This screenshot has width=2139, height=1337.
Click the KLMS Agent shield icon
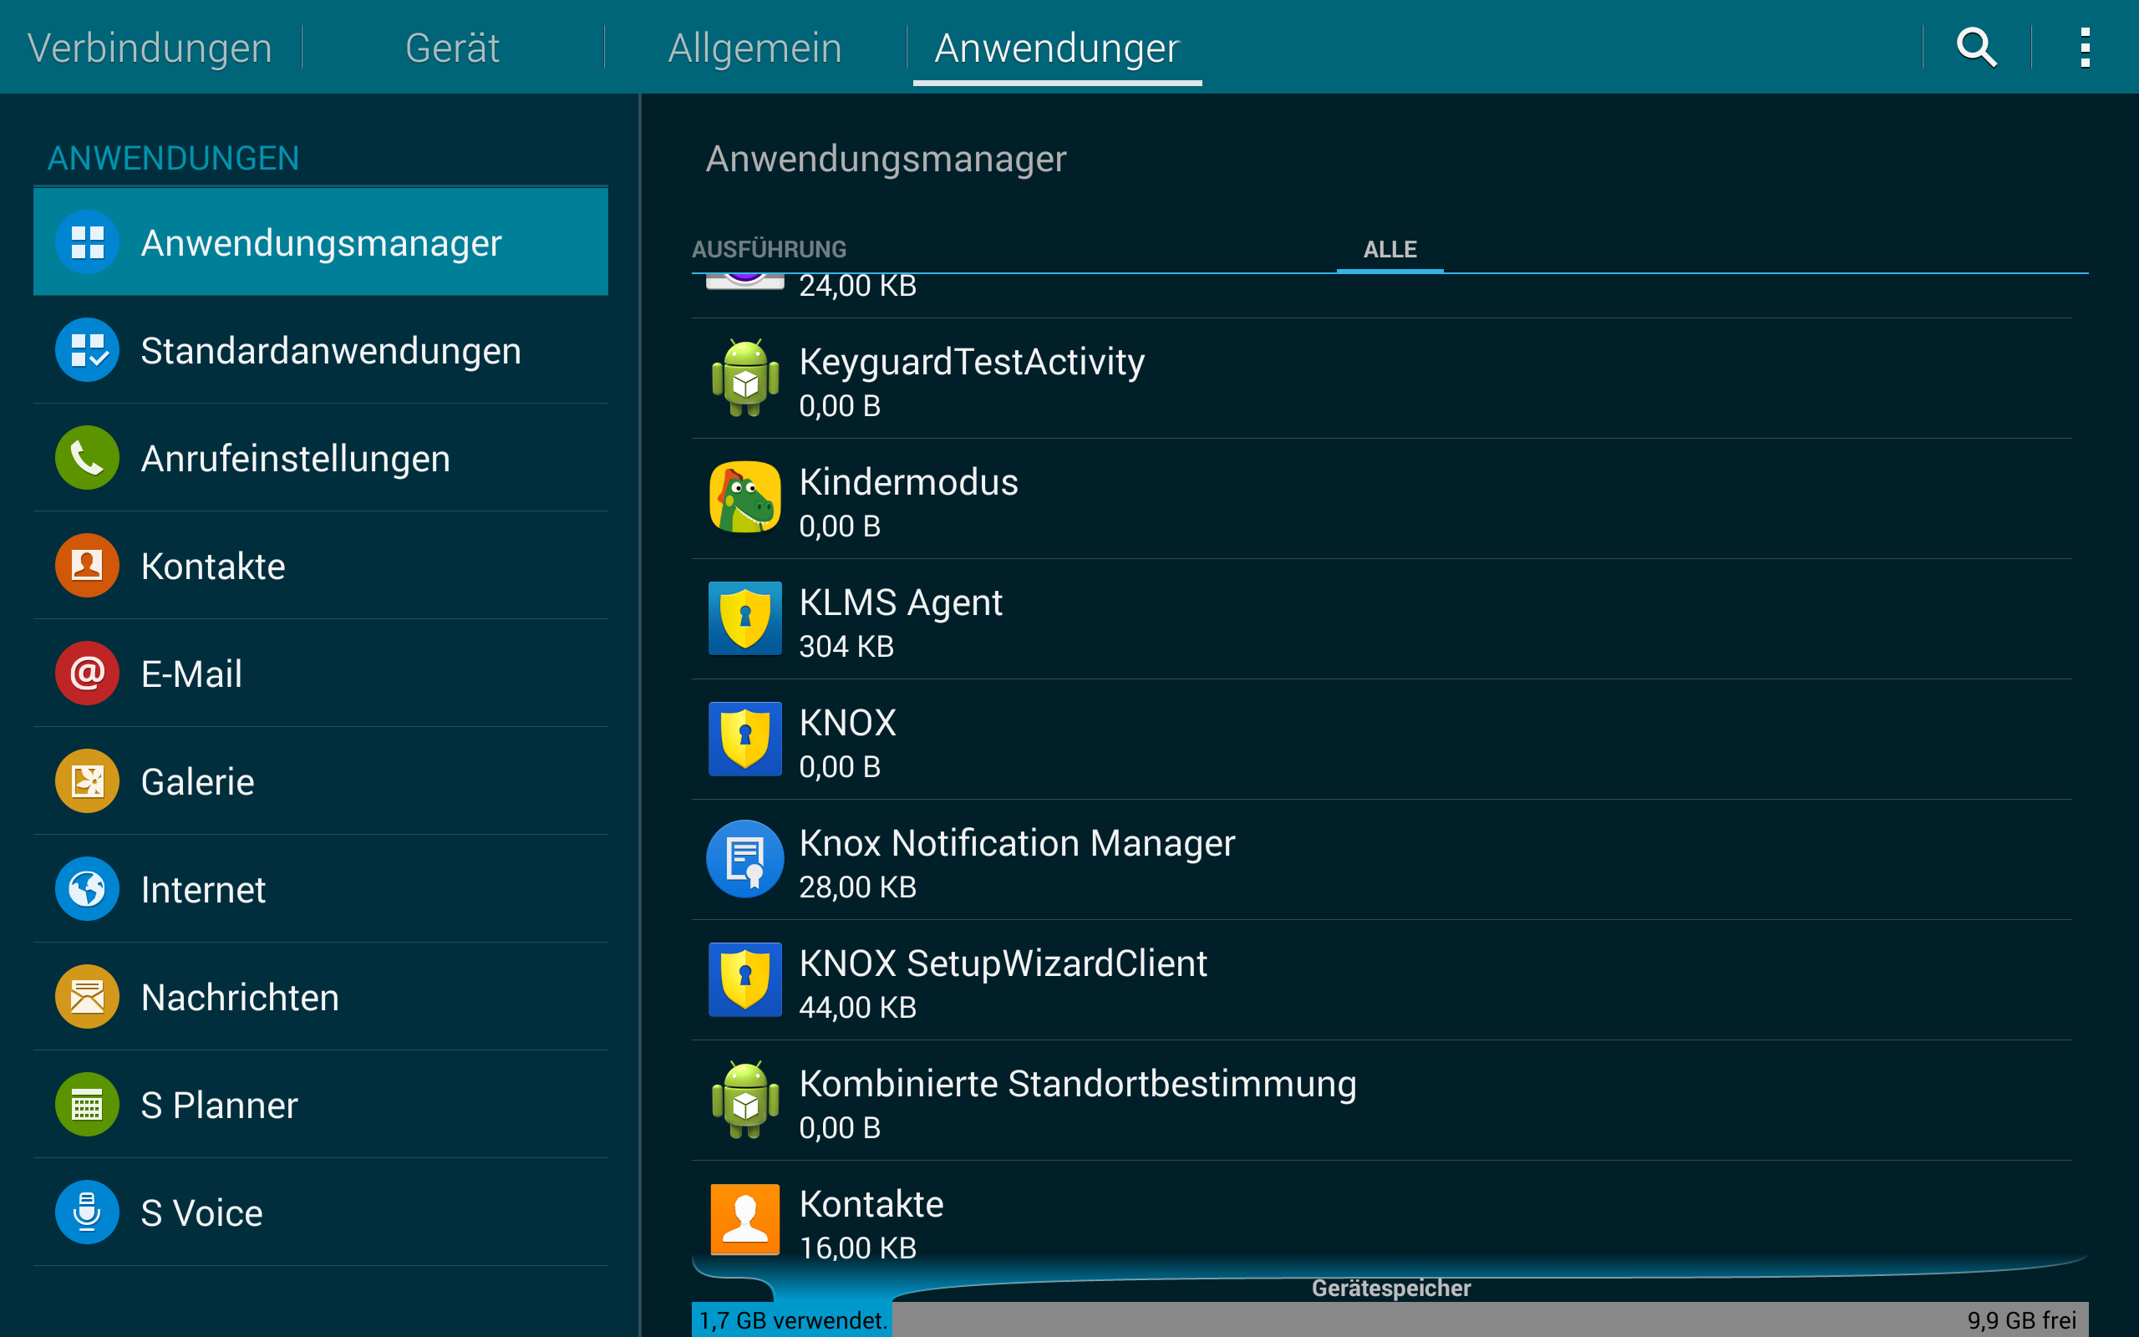745,618
